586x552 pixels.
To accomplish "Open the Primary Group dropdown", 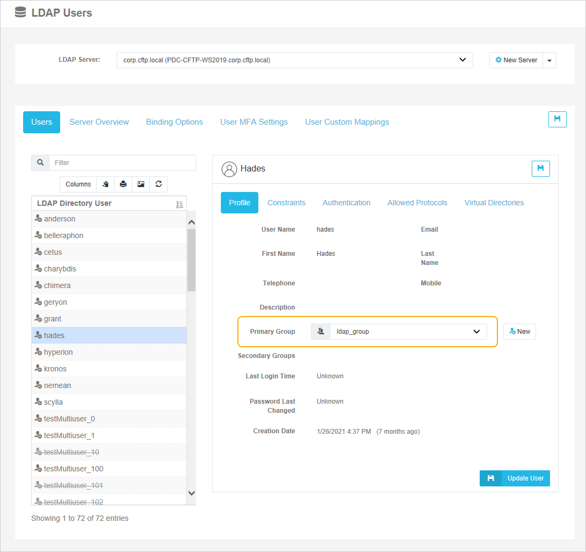I will [x=476, y=332].
